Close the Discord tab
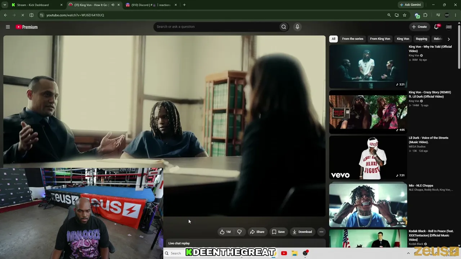Screen dimensions: 461x259 pos(176,5)
